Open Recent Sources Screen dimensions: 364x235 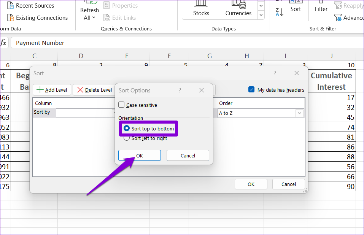[30, 6]
